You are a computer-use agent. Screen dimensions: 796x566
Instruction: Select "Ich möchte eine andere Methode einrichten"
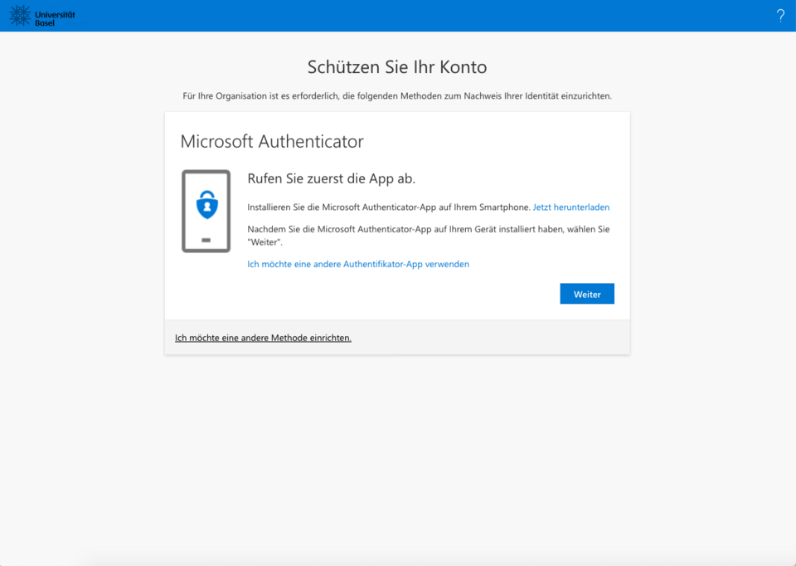click(x=263, y=338)
